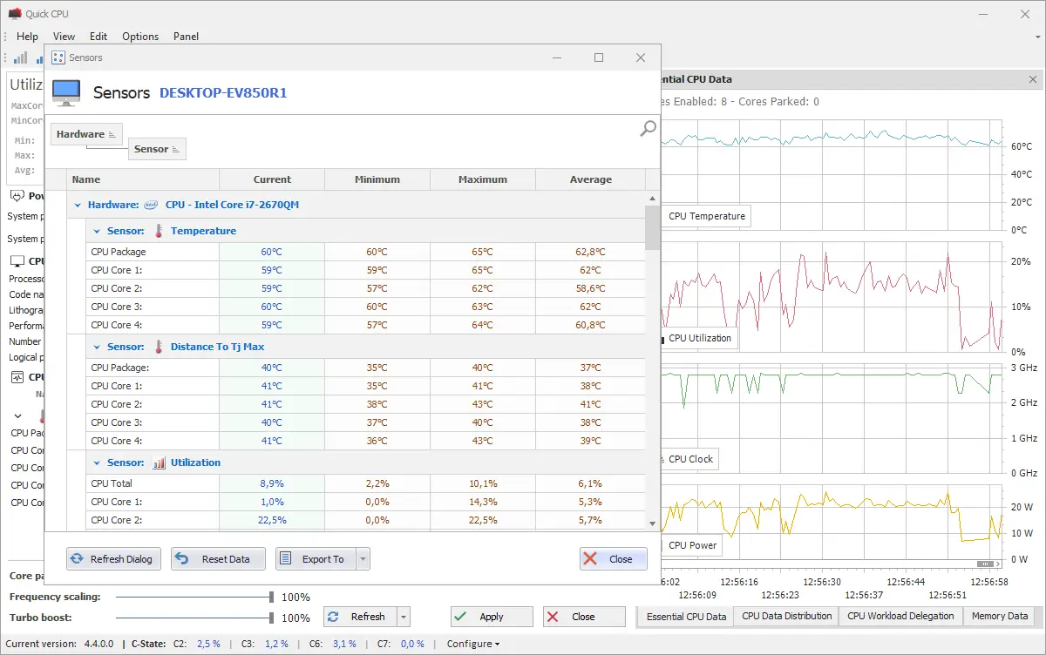Collapse the Temperature sensor group
The width and height of the screenshot is (1046, 655).
click(x=97, y=231)
